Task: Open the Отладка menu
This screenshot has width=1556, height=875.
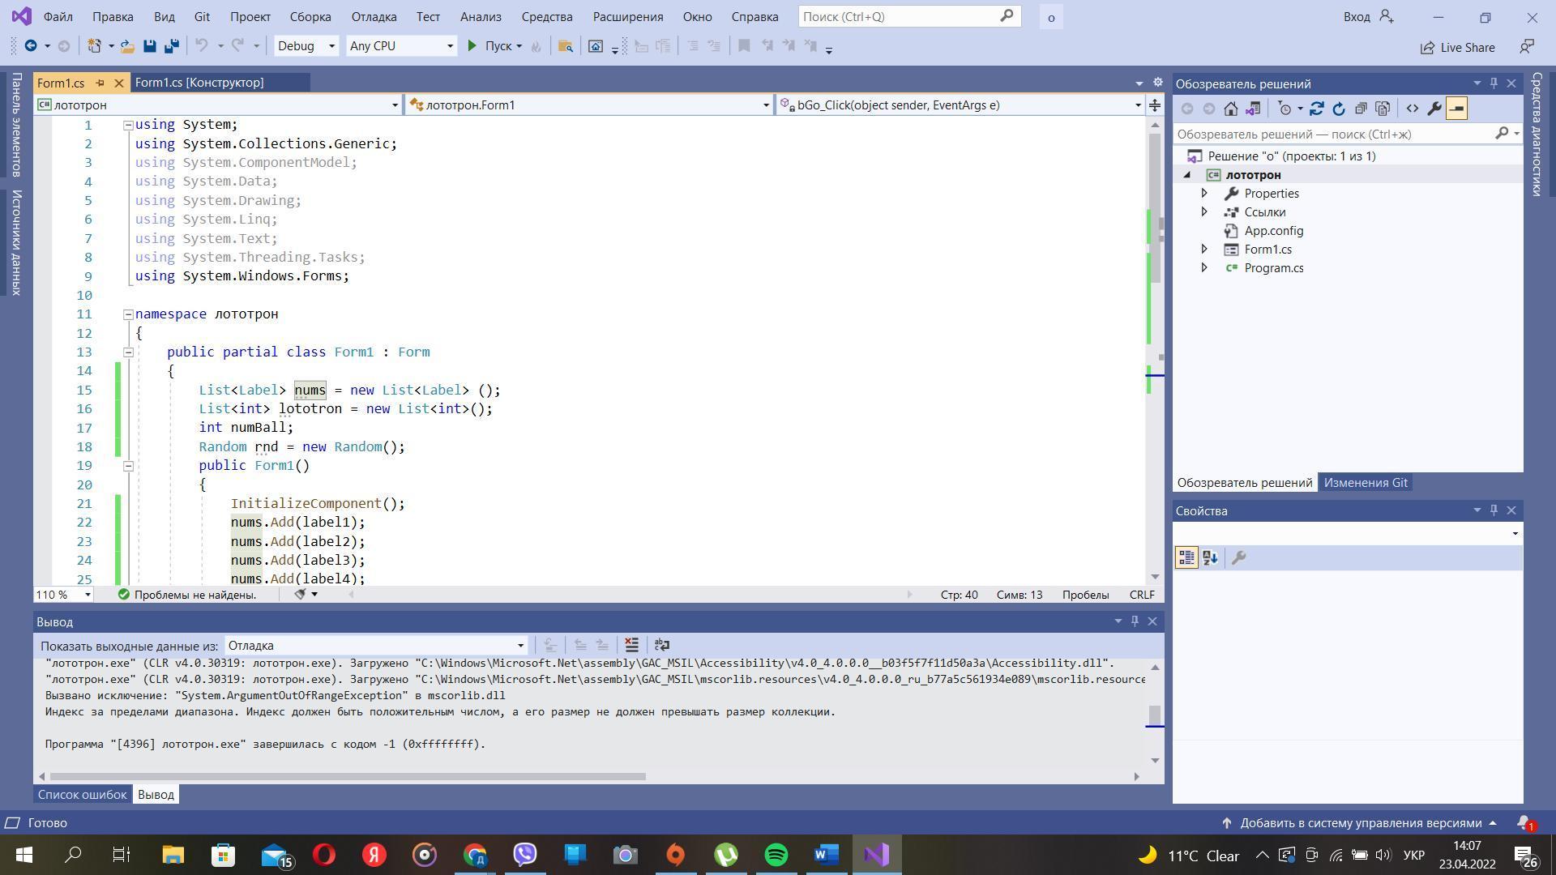Action: (374, 16)
